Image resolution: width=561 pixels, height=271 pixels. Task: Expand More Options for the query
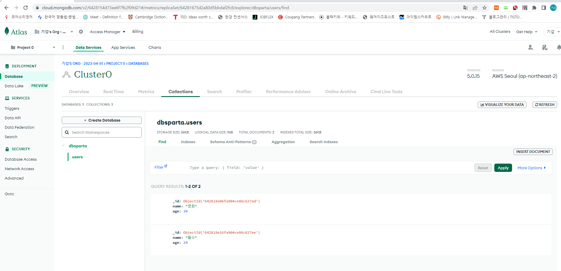click(532, 168)
